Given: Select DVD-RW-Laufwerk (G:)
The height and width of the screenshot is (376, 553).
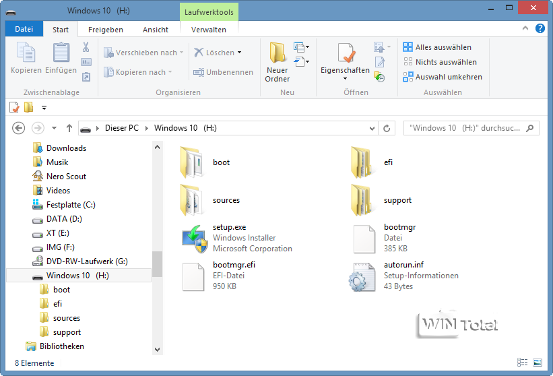Looking at the screenshot, I should pos(87,261).
